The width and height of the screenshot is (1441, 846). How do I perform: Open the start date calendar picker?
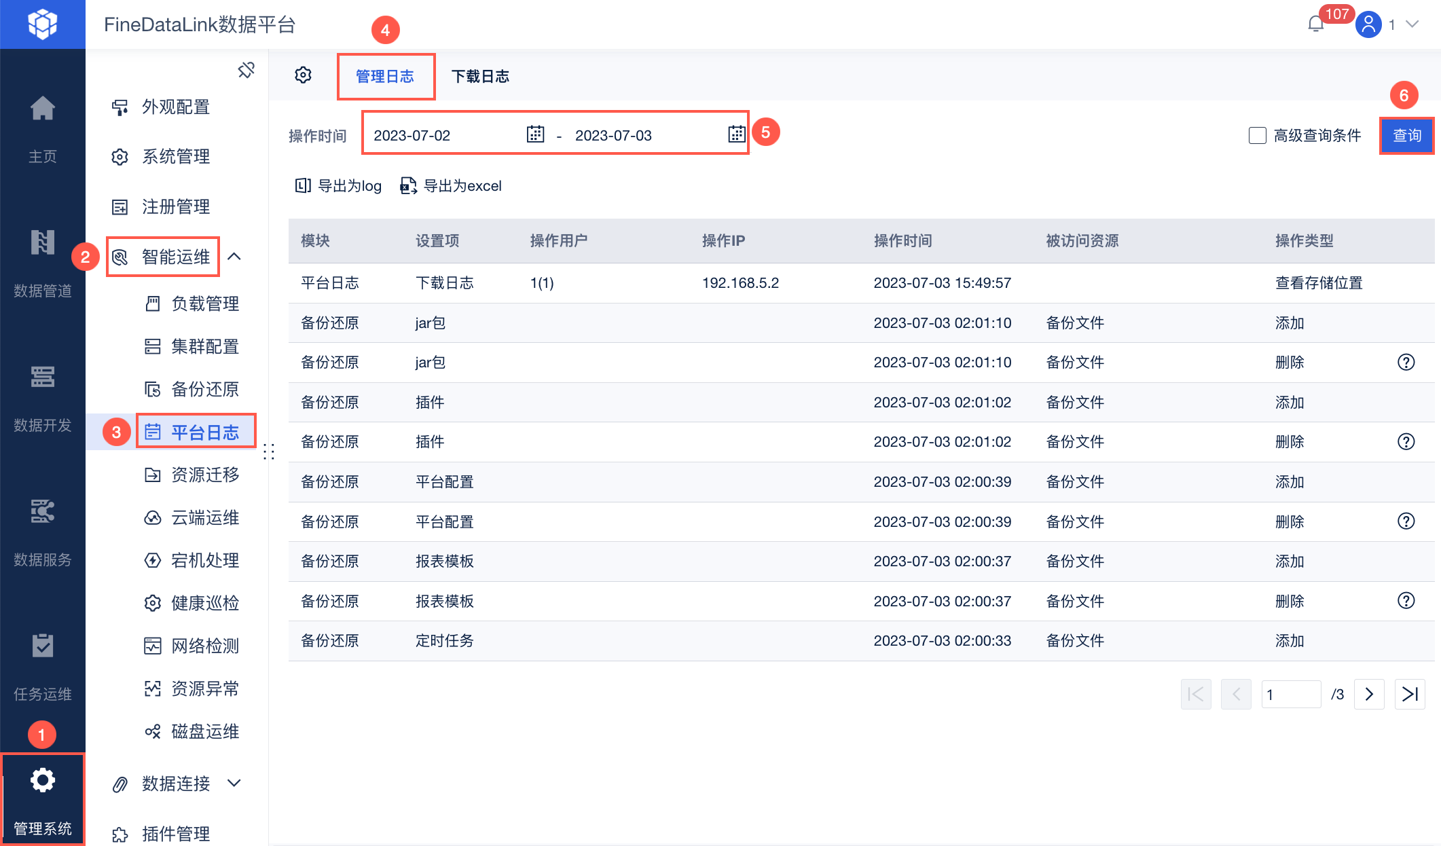pyautogui.click(x=535, y=134)
